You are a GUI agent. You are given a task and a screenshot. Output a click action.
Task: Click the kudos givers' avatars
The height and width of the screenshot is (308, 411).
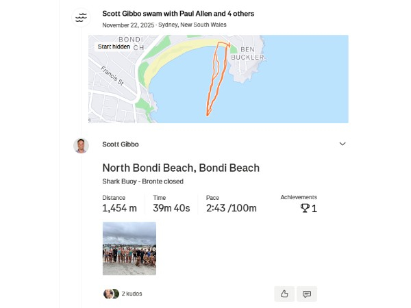click(x=111, y=294)
